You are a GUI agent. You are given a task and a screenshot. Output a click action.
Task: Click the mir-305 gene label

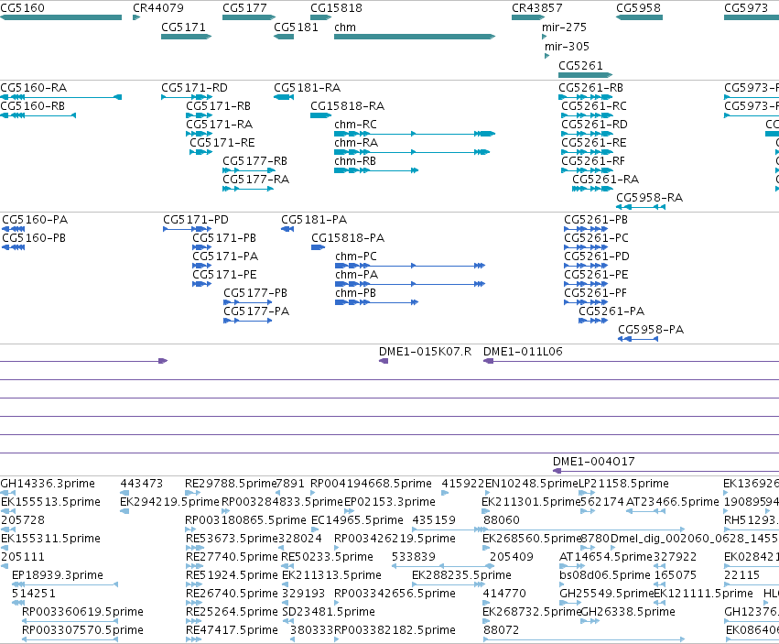[x=567, y=46]
